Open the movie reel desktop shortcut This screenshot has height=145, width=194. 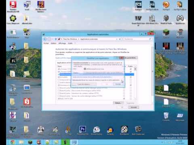click(124, 130)
